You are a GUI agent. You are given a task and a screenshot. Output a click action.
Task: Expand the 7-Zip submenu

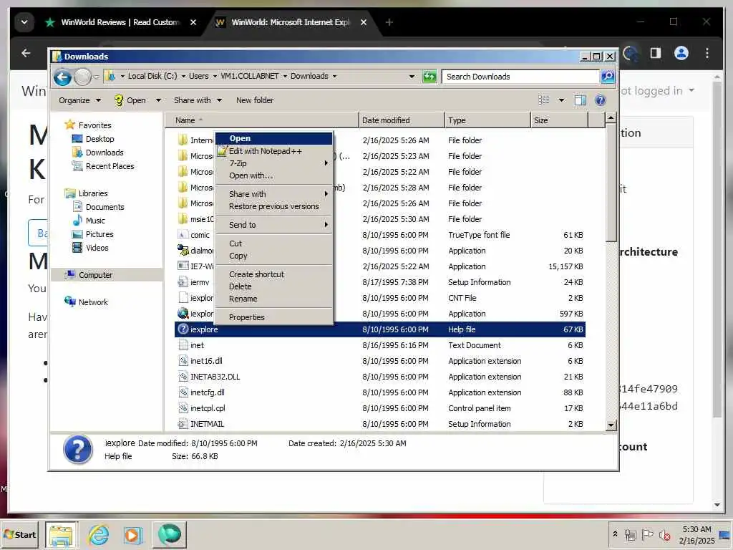coord(274,163)
